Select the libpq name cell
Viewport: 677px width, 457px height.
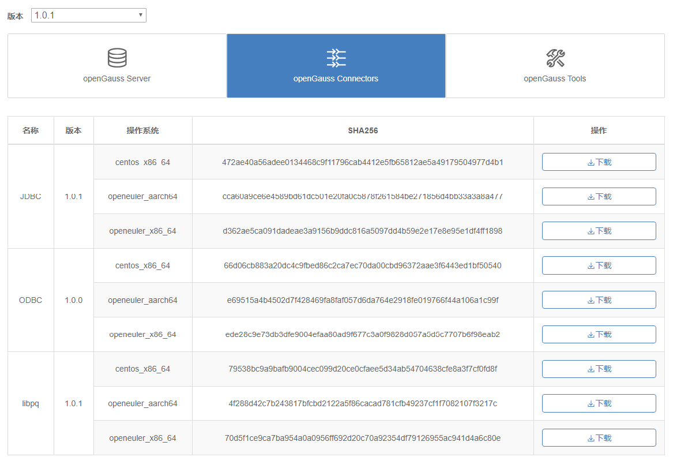coord(31,403)
